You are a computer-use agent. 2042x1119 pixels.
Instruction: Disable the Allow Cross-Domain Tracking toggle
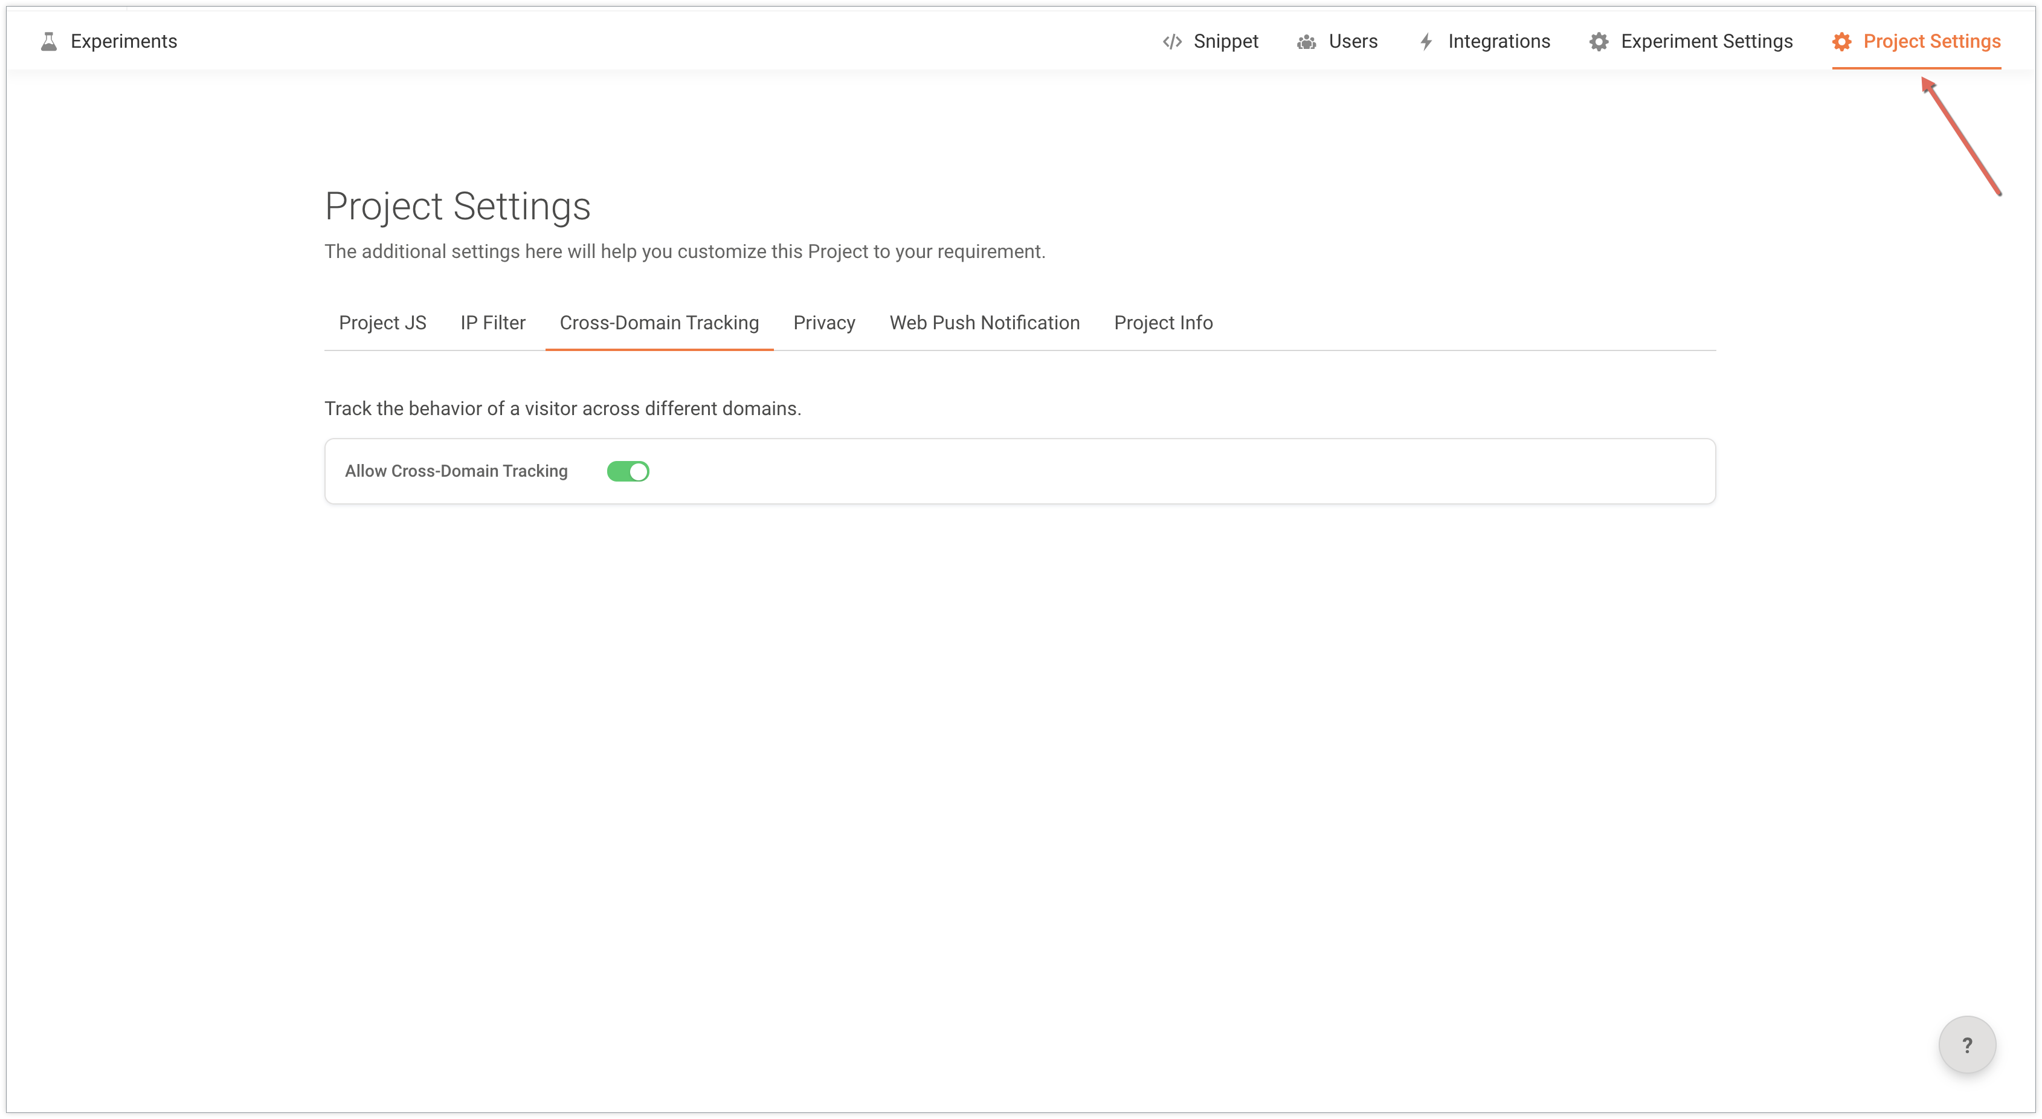coord(628,471)
